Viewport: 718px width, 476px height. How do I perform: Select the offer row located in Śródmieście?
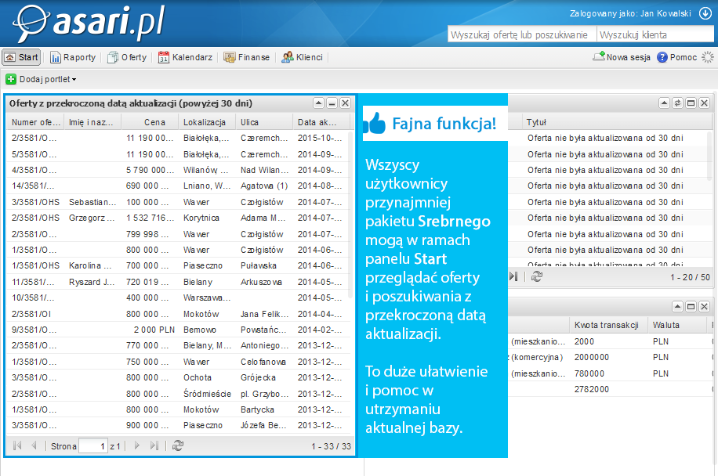[x=179, y=394]
